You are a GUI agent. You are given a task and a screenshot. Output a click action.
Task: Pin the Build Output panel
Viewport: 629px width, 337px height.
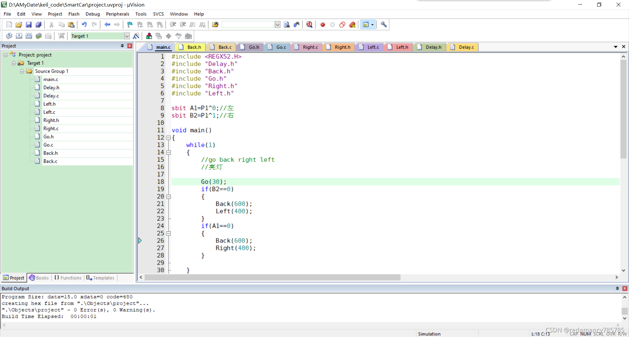point(617,288)
